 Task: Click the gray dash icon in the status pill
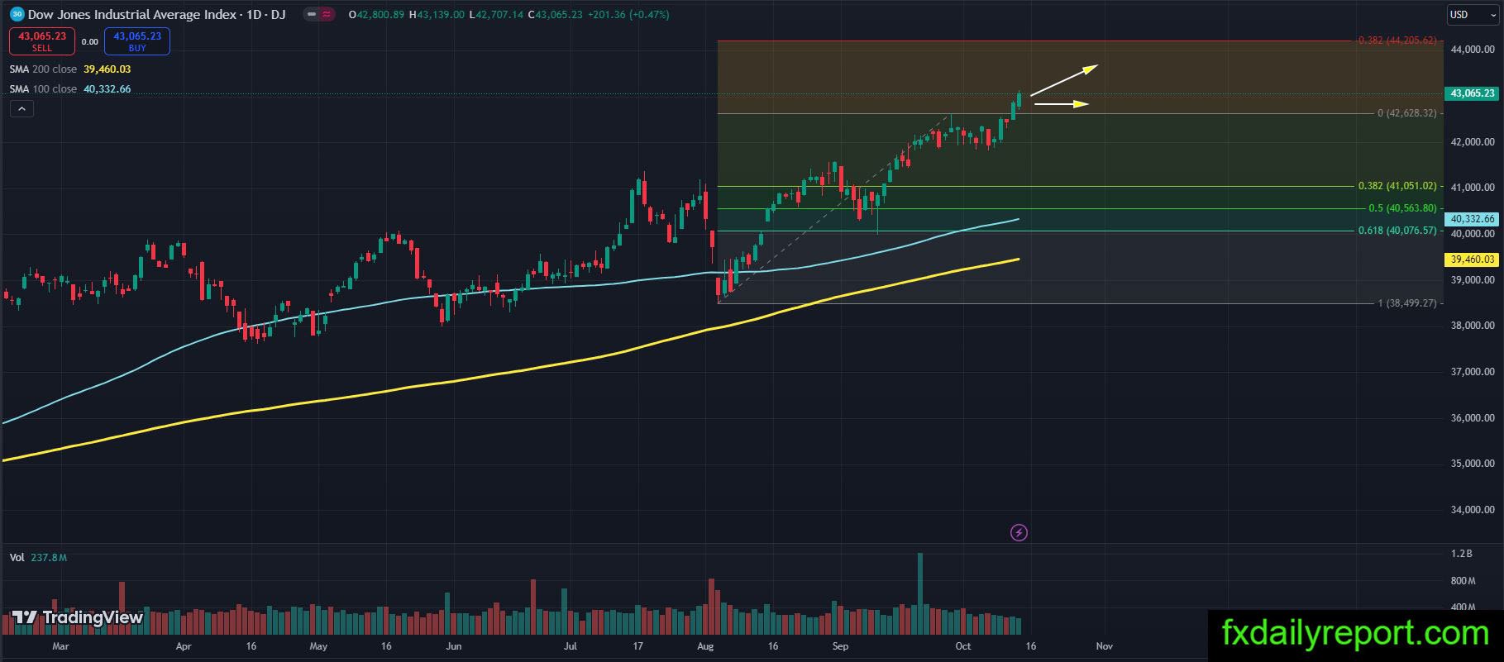pos(310,15)
